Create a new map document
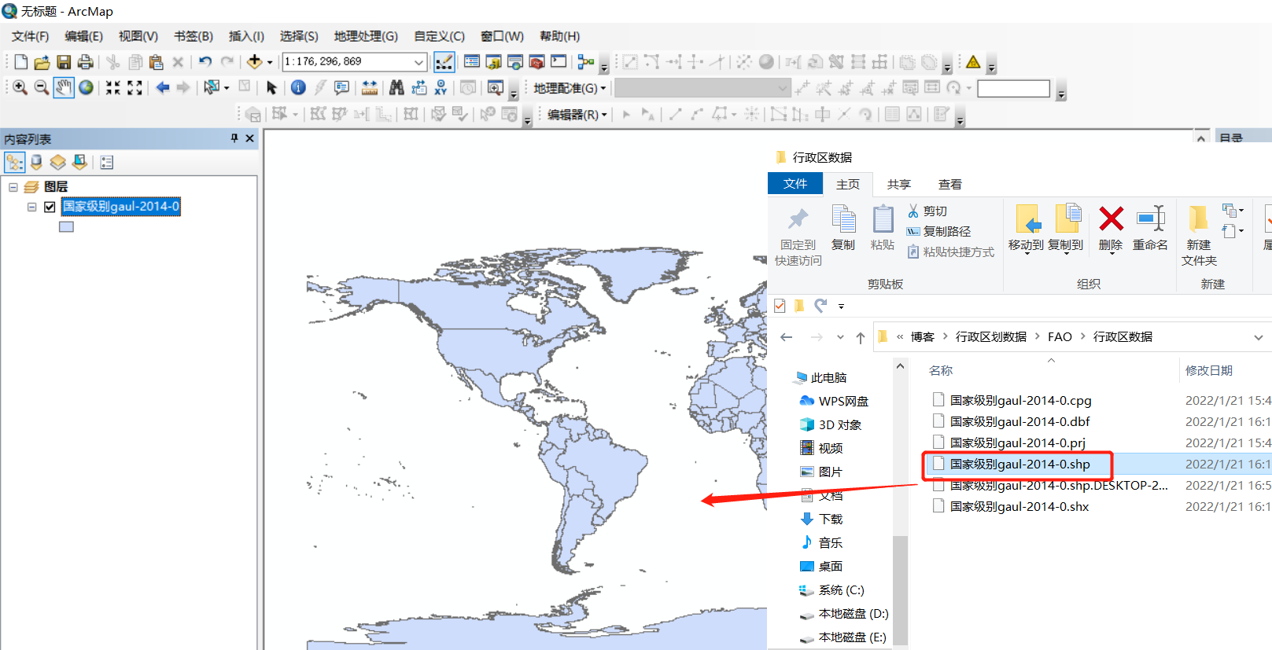 click(x=21, y=62)
